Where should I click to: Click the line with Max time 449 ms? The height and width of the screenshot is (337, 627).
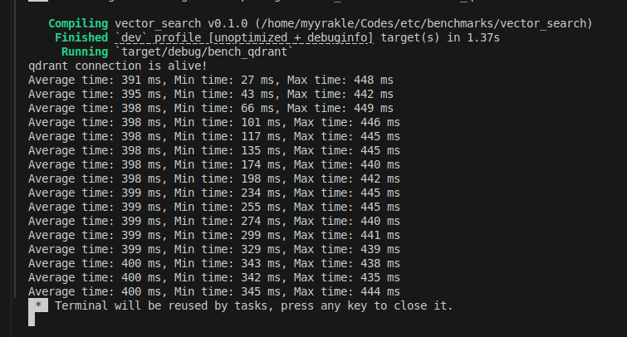pyautogui.click(x=210, y=108)
